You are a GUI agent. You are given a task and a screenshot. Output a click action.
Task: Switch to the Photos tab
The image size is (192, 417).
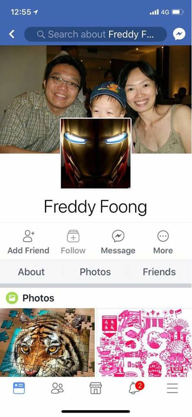pyautogui.click(x=95, y=272)
